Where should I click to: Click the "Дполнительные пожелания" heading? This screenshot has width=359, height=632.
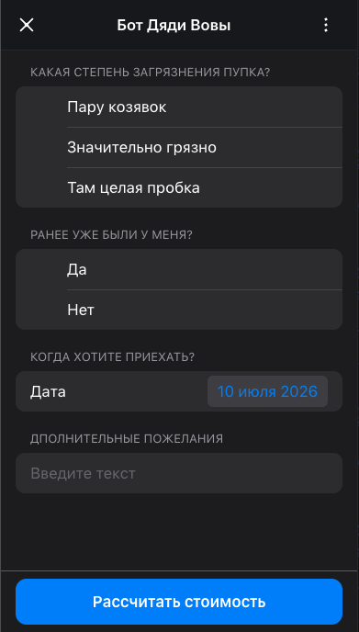click(x=127, y=438)
